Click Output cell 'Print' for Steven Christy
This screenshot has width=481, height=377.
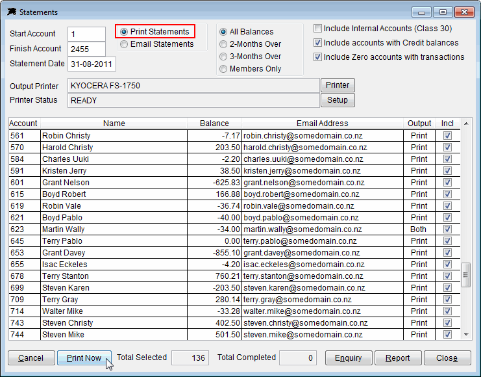point(419,322)
